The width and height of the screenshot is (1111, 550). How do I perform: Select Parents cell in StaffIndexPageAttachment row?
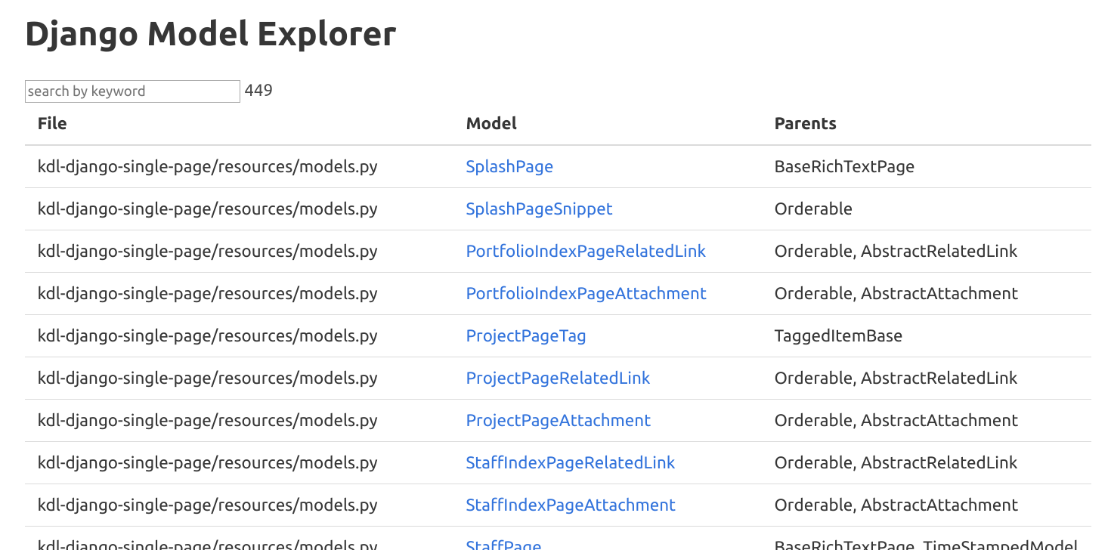click(x=896, y=505)
